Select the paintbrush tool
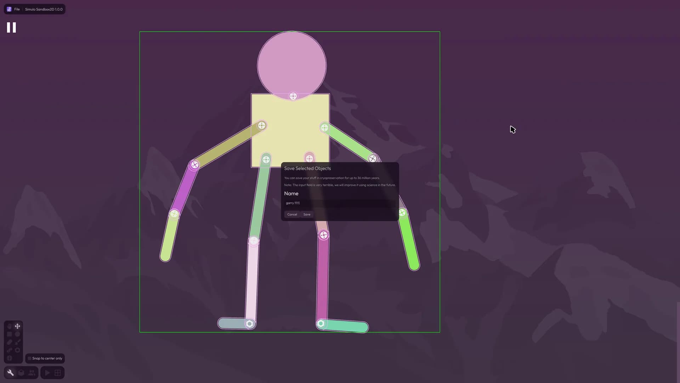This screenshot has width=680, height=383. click(17, 342)
